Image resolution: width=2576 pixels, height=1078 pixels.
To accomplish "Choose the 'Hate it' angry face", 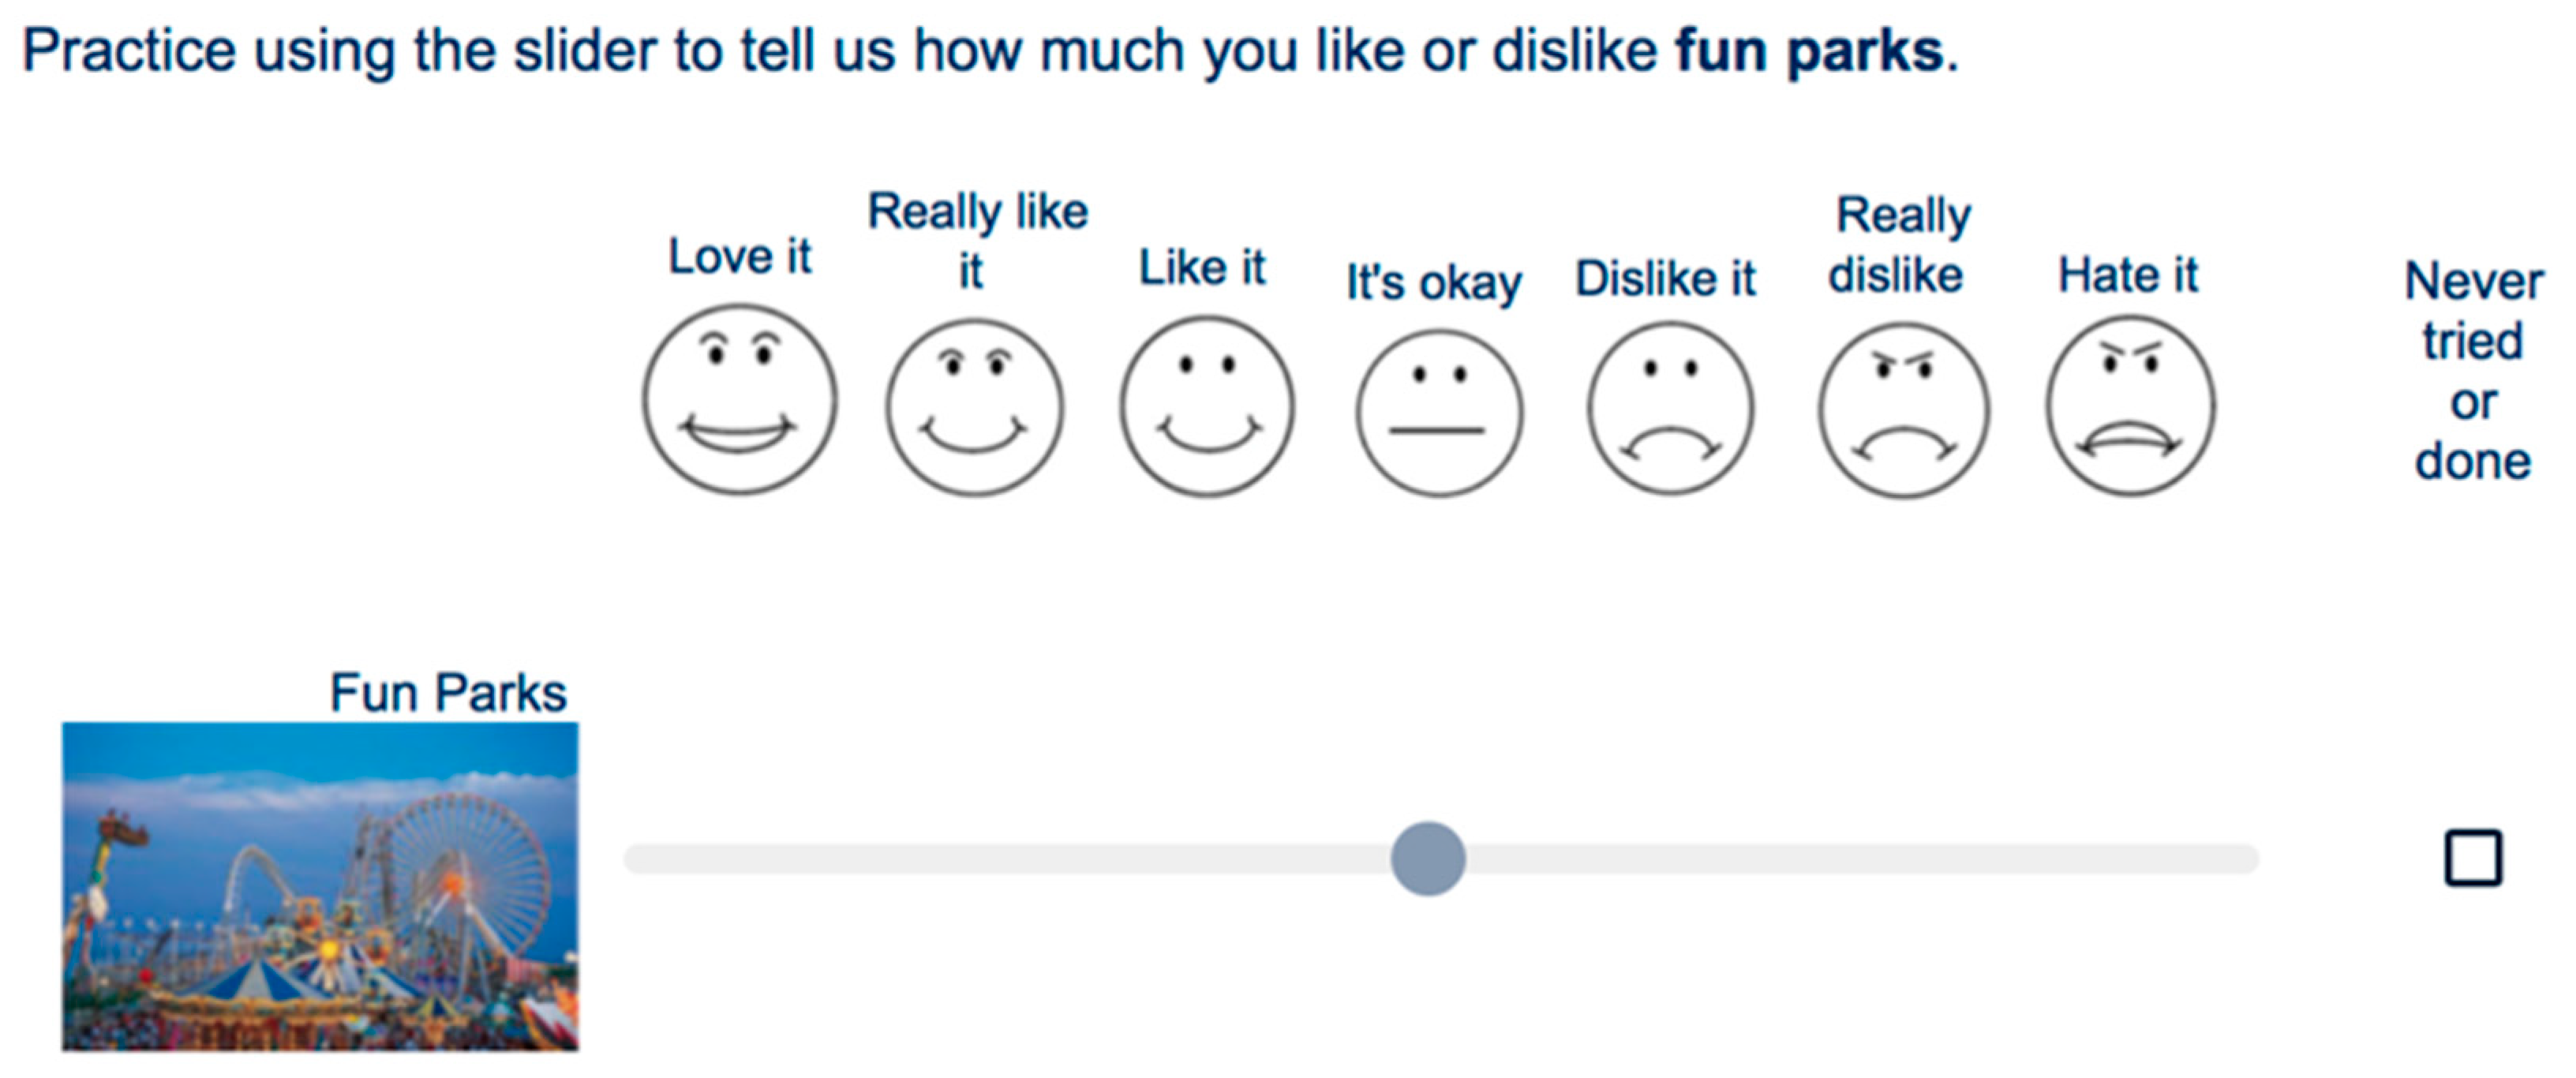I will (2131, 405).
